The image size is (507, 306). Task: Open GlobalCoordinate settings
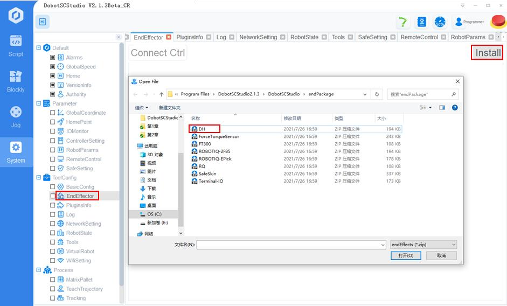pyautogui.click(x=86, y=113)
